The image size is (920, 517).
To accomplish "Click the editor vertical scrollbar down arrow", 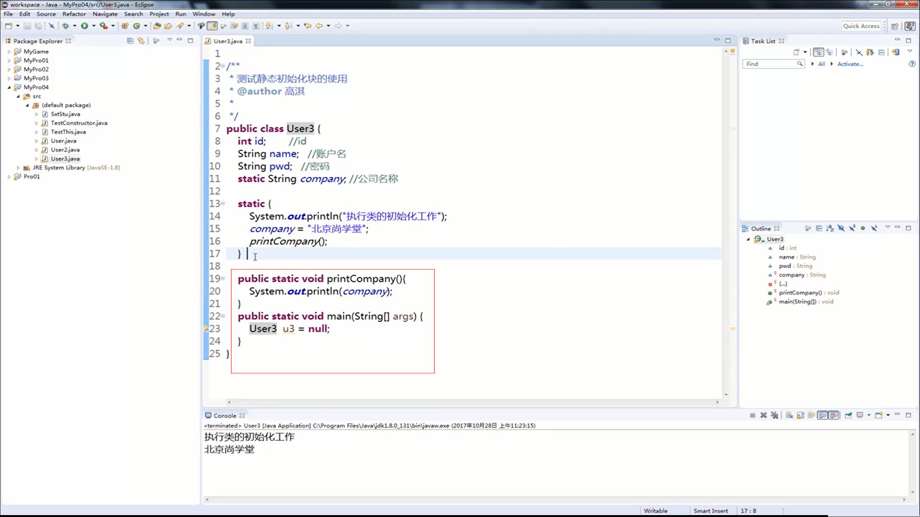I will [x=726, y=395].
